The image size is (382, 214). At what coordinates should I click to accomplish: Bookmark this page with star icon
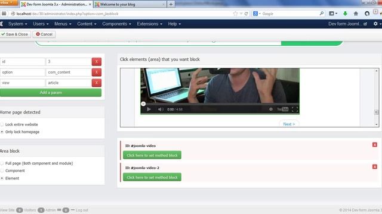pos(235,14)
